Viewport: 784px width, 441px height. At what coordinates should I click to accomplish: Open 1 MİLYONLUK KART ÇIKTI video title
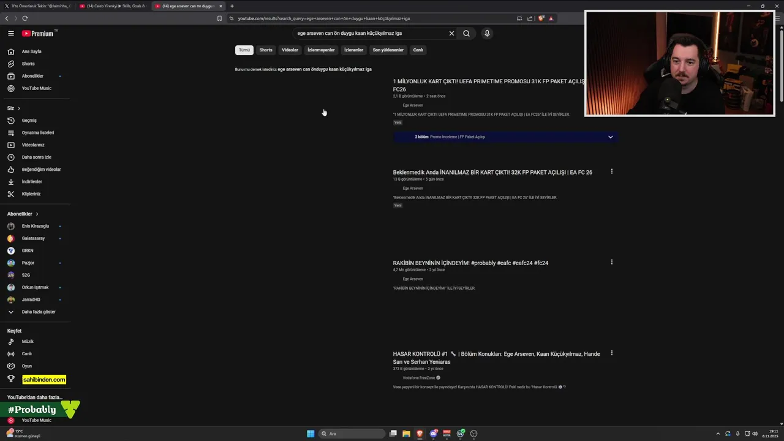[489, 85]
